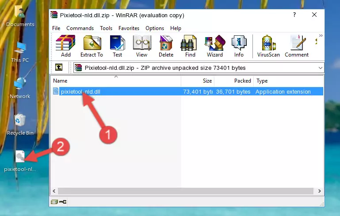
Task: Click the help question mark in title bar
Action: click(x=294, y=15)
